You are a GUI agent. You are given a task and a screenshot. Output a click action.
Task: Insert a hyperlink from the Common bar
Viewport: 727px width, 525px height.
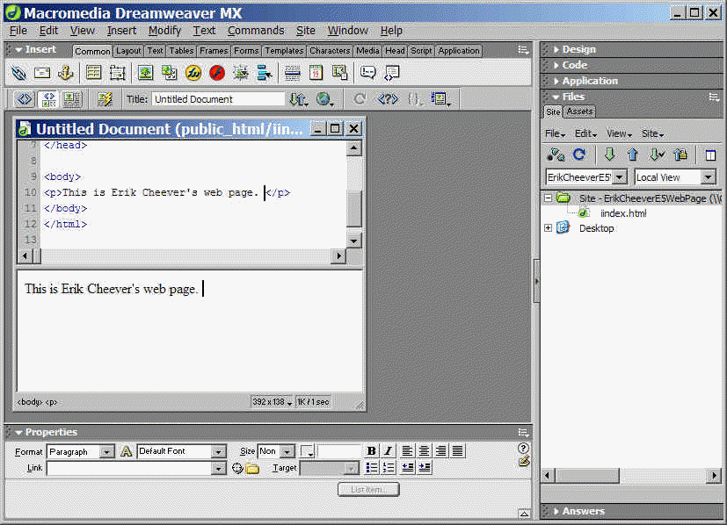point(18,73)
